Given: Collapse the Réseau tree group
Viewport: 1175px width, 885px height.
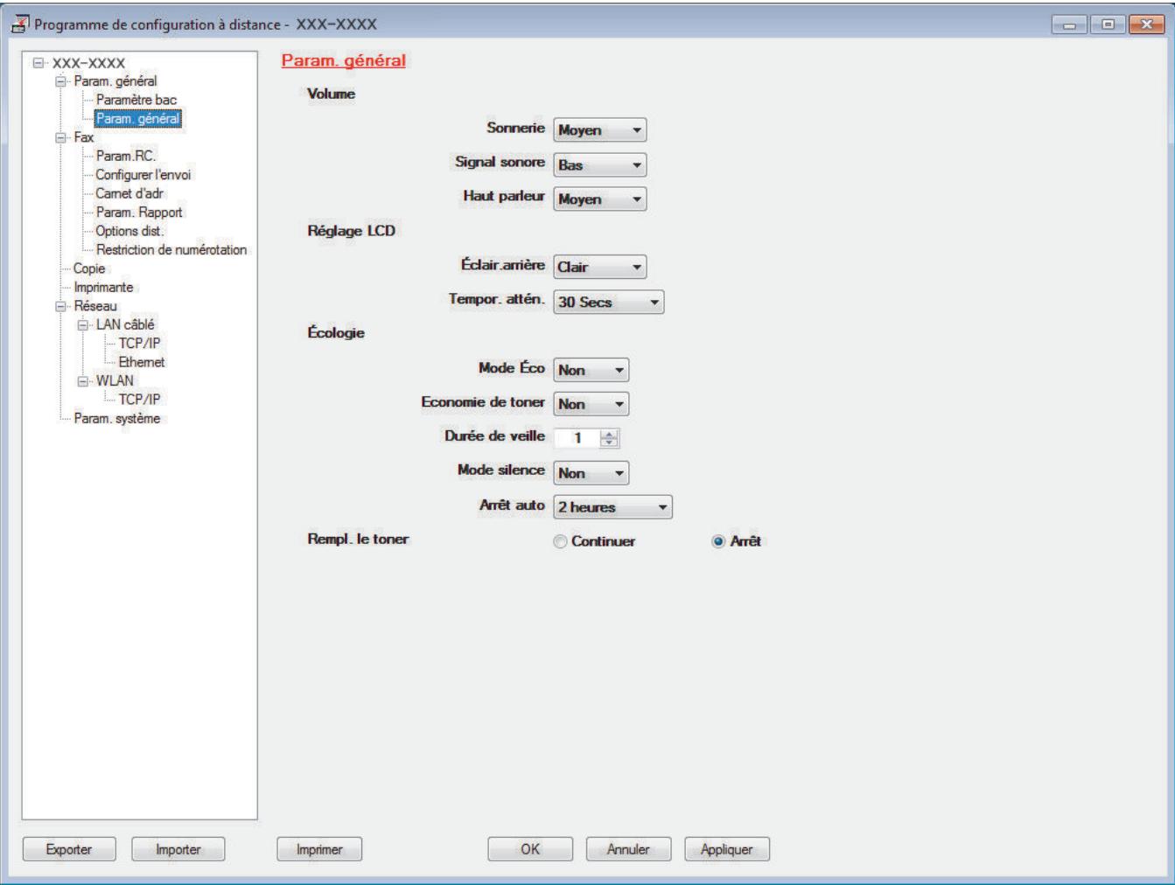Looking at the screenshot, I should (x=60, y=306).
